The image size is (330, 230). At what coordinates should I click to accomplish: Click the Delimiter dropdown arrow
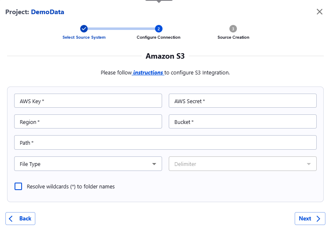(308, 164)
